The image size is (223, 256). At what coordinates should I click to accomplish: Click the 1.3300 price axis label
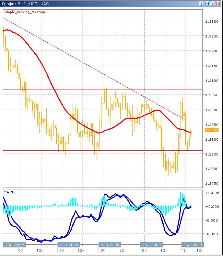[x=211, y=22]
